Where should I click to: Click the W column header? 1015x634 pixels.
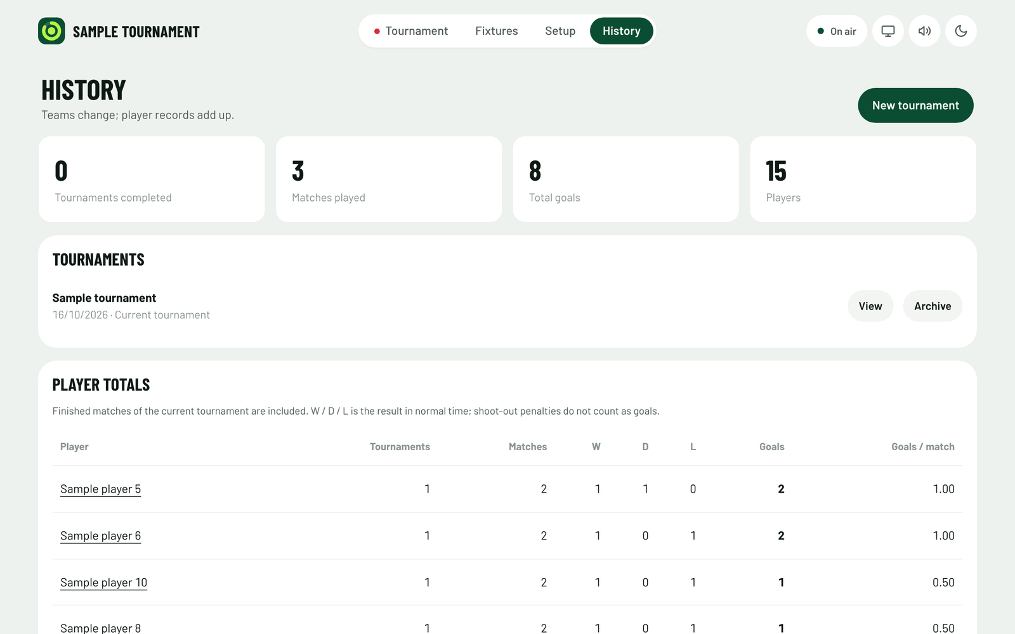point(596,447)
